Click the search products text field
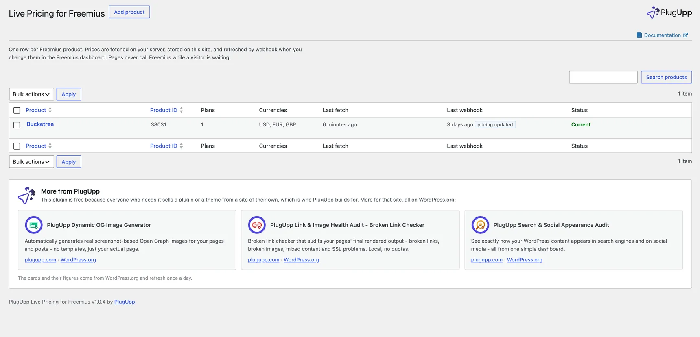The width and height of the screenshot is (700, 337). [x=603, y=77]
